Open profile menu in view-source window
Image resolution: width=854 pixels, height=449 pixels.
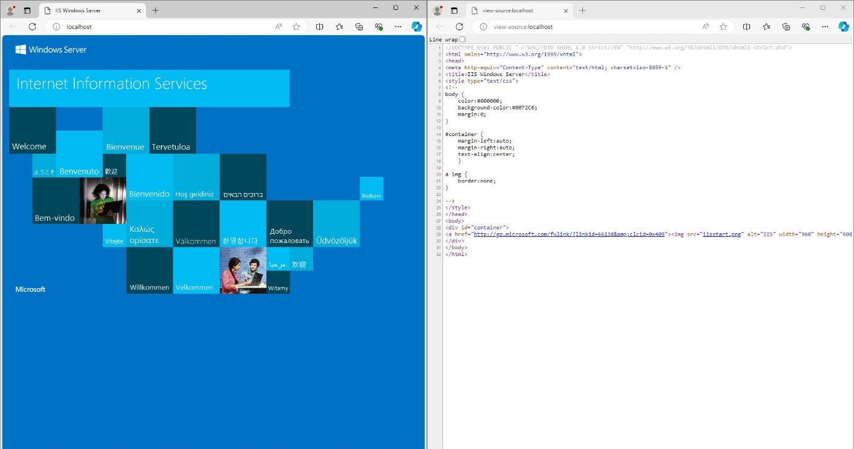coord(438,11)
